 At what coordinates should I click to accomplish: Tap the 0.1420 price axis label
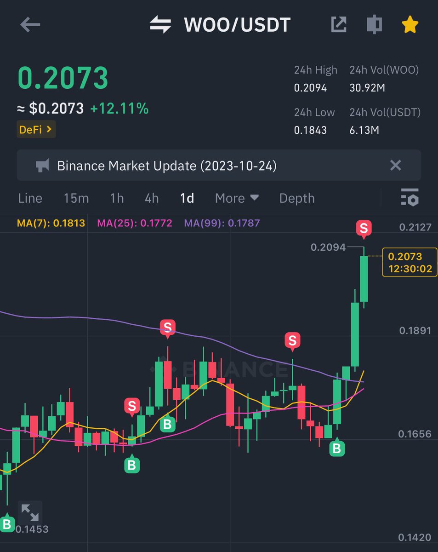point(415,537)
